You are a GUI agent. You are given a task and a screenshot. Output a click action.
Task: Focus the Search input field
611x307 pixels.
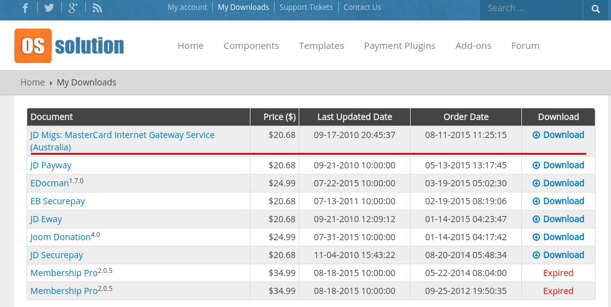tap(531, 9)
